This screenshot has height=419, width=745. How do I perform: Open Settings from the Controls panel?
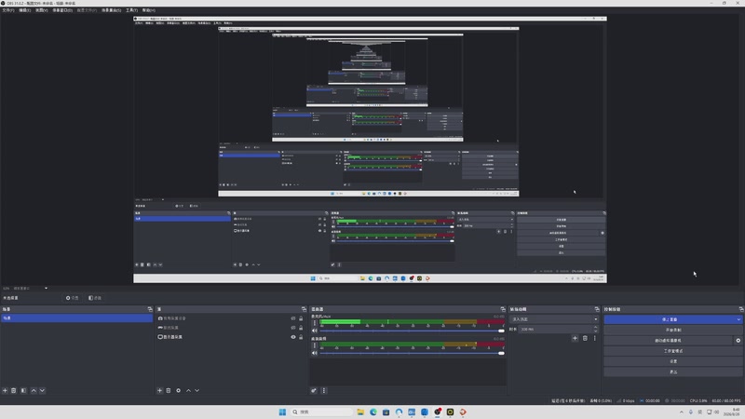pos(672,361)
